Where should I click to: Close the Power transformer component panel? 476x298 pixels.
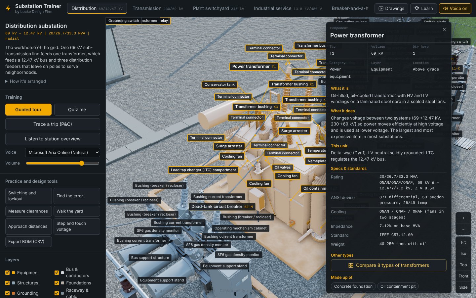tap(444, 29)
